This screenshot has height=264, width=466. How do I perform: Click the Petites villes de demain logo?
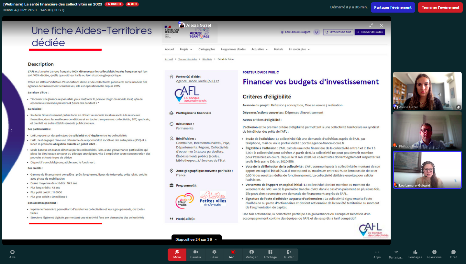213,198
